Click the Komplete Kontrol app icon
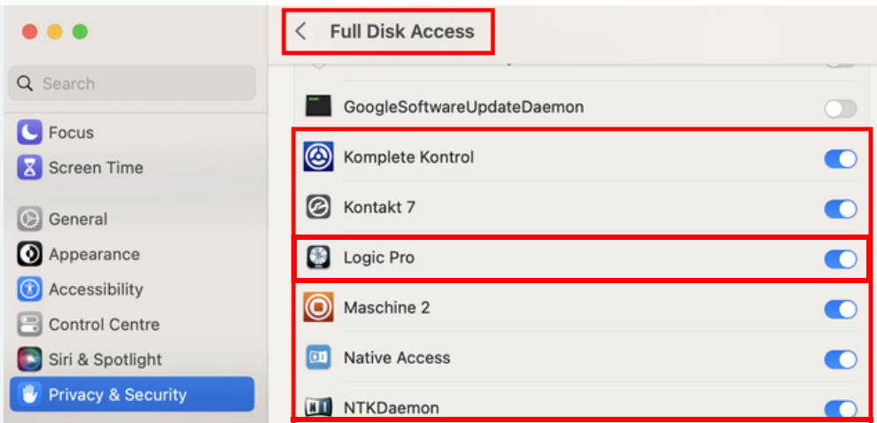The width and height of the screenshot is (877, 423). (318, 157)
